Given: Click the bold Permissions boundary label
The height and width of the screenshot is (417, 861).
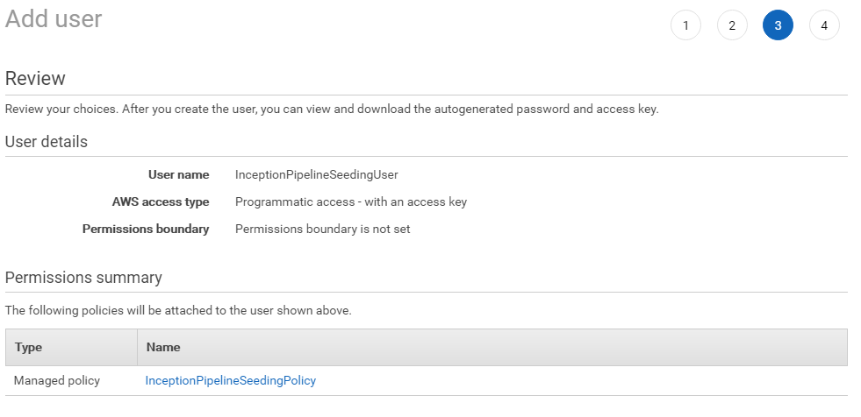Looking at the screenshot, I should pyautogui.click(x=146, y=229).
